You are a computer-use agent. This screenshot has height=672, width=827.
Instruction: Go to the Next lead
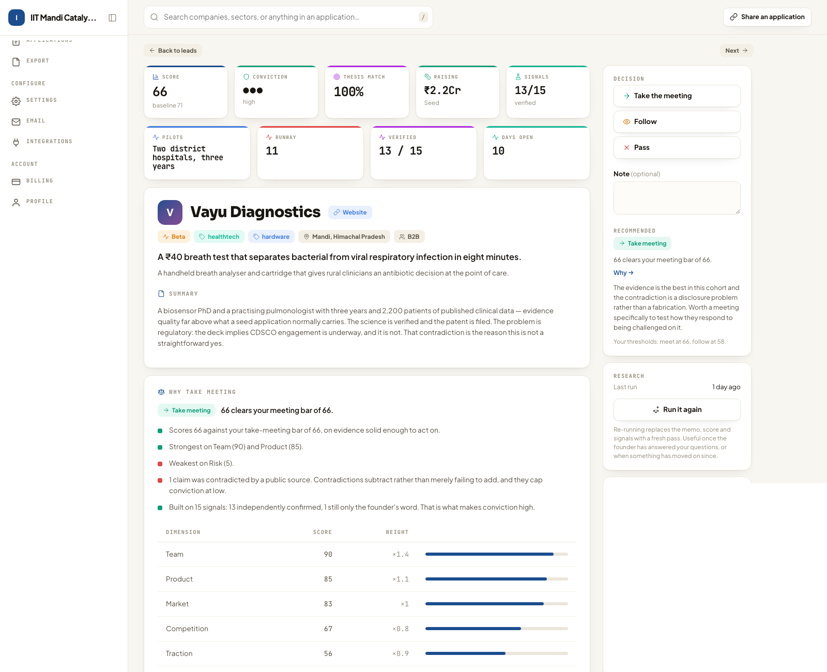[737, 51]
